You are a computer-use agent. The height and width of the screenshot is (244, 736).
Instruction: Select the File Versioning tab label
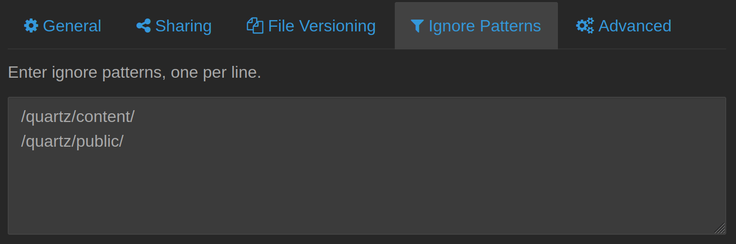coord(322,26)
